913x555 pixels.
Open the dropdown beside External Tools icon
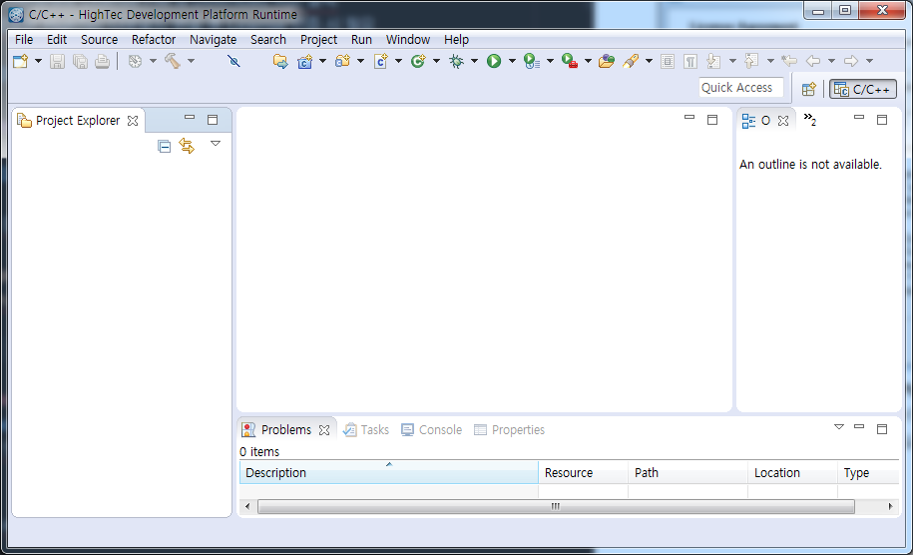(588, 61)
